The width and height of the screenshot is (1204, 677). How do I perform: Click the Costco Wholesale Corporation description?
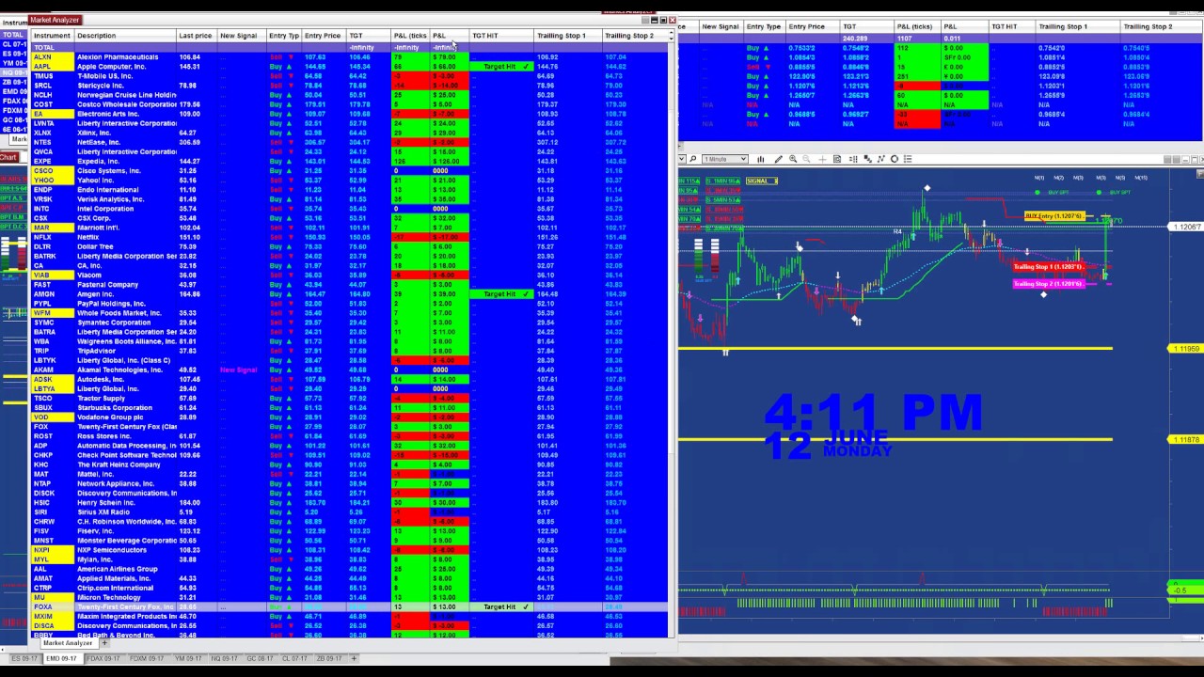click(127, 104)
